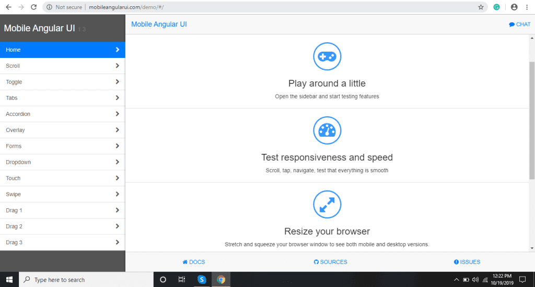Open Skype from the taskbar
The image size is (535, 287).
tap(202, 280)
